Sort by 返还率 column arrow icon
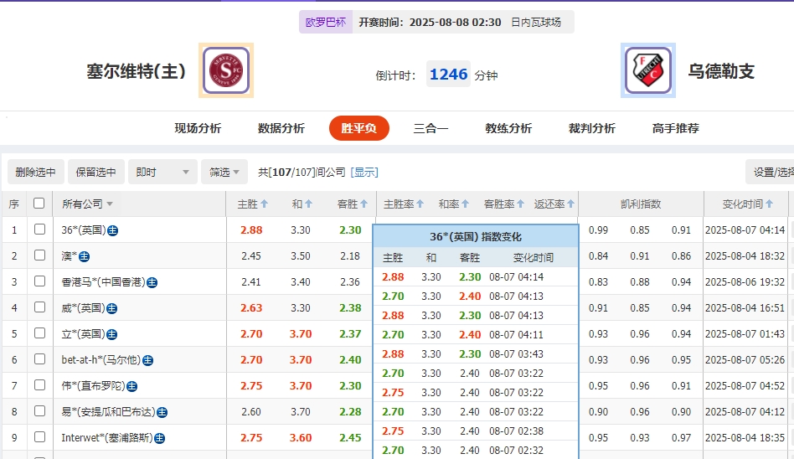Viewport: 794px width, 459px height. pyautogui.click(x=572, y=204)
